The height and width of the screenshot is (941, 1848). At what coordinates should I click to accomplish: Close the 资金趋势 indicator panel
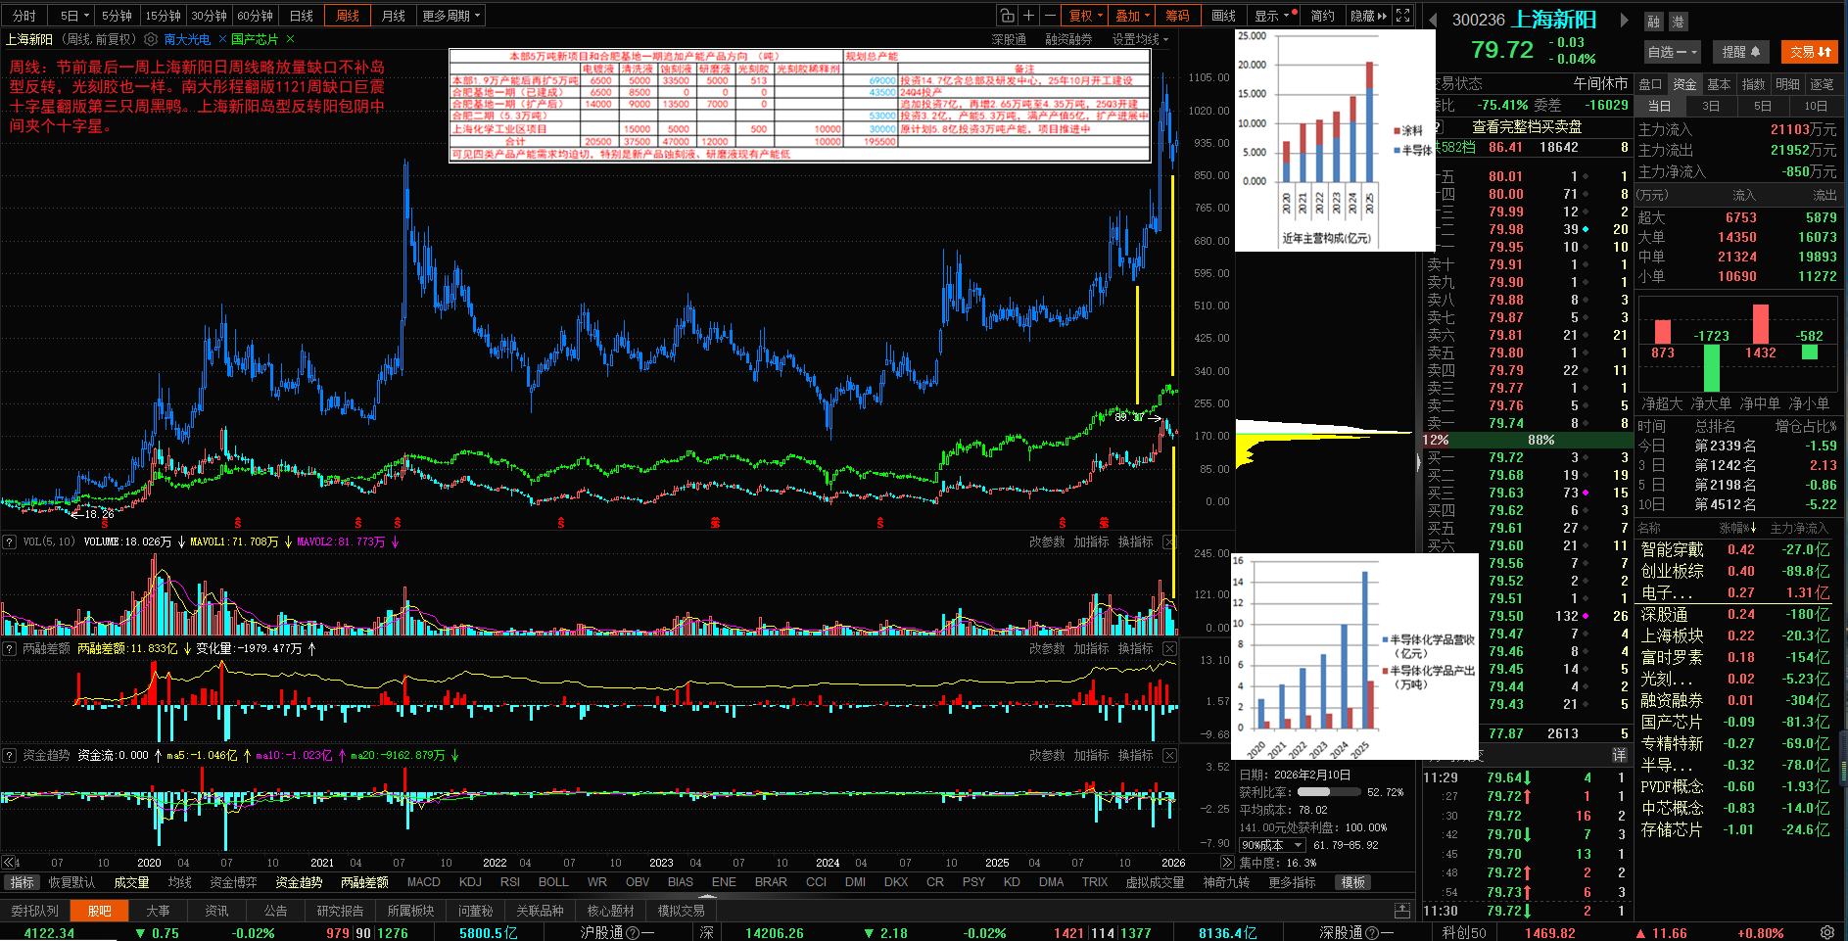pyautogui.click(x=1169, y=755)
